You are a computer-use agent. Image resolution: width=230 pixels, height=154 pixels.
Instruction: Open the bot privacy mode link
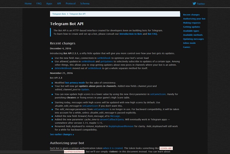[x=75, y=83]
